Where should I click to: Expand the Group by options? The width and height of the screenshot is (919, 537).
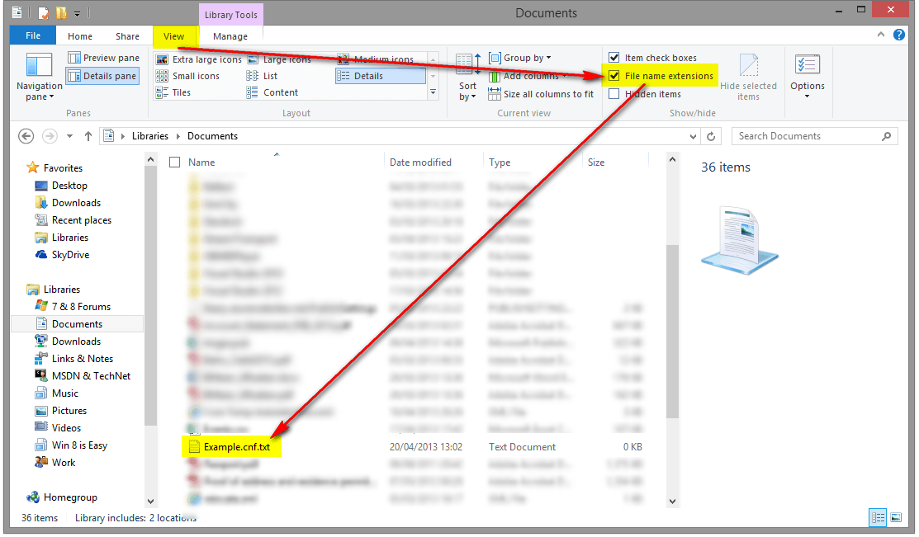click(x=520, y=57)
